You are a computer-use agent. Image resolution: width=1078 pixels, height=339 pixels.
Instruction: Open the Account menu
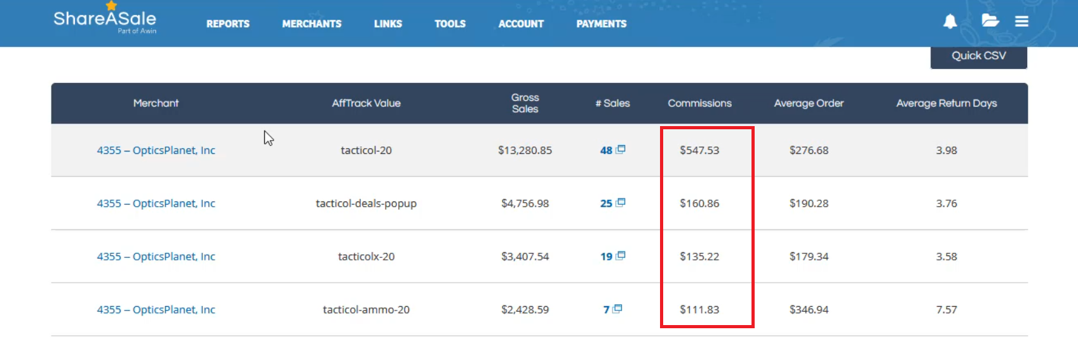click(x=521, y=23)
